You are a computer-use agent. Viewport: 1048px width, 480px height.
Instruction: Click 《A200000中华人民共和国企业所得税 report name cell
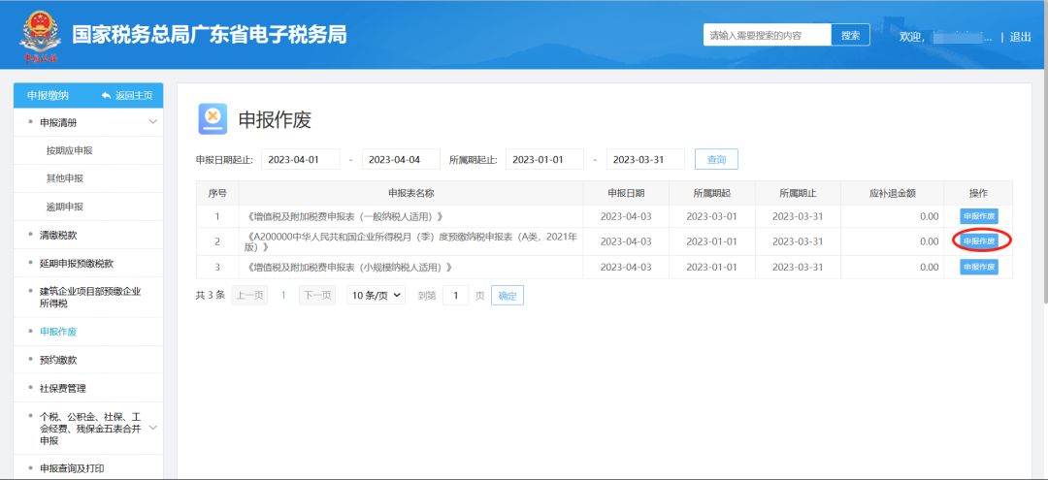tap(411, 241)
